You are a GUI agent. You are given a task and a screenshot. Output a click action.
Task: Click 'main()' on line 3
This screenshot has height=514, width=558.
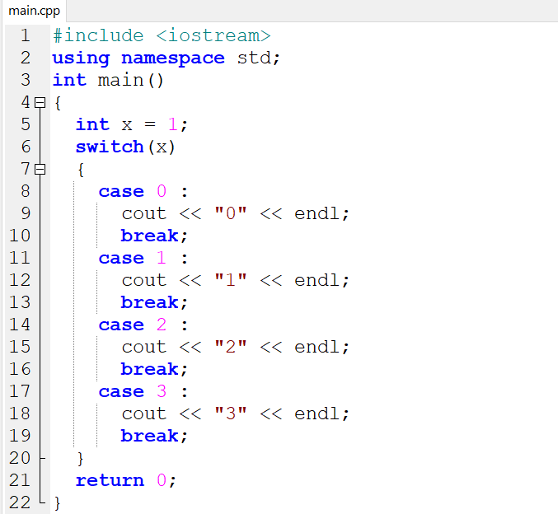click(x=130, y=81)
